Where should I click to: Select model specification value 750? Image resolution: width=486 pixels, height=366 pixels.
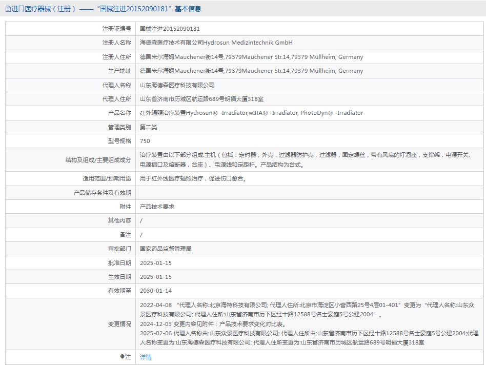click(145, 141)
